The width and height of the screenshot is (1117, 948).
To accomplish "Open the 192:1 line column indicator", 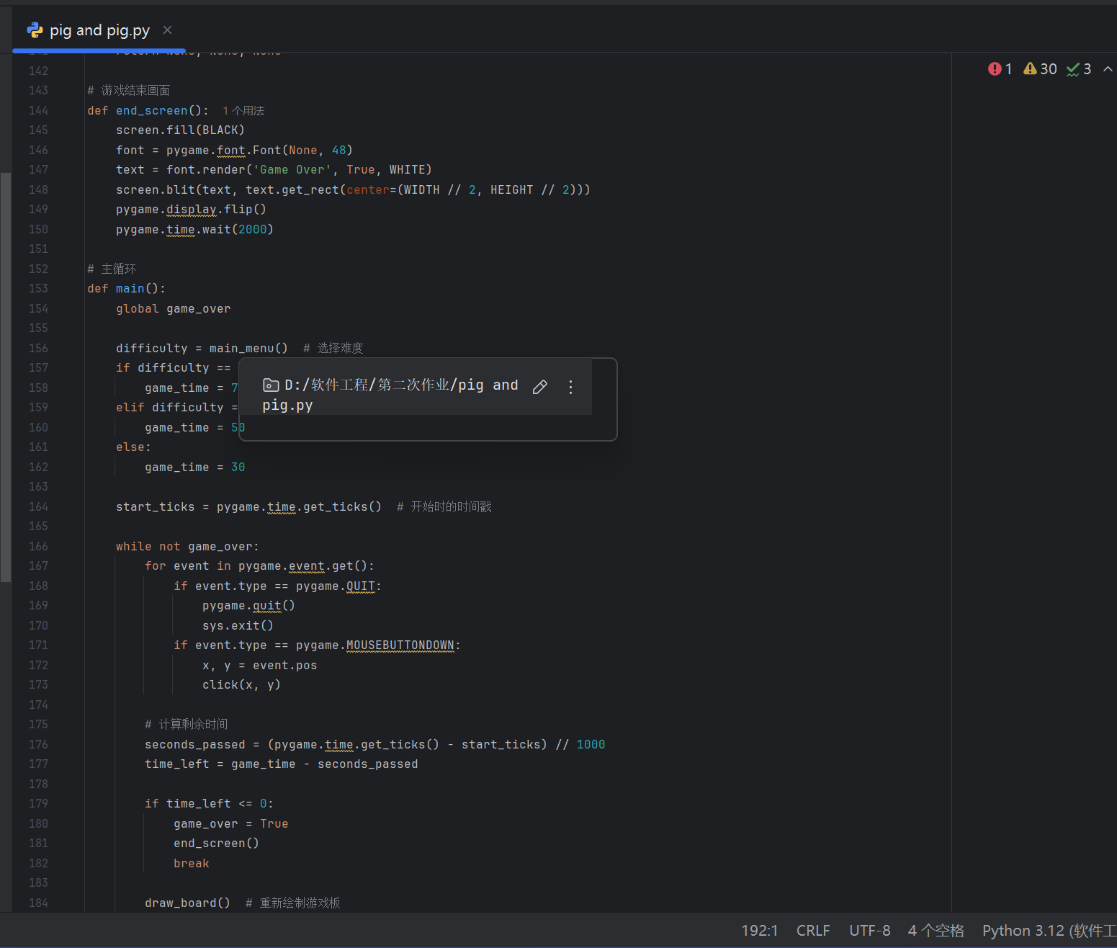I will (x=760, y=931).
